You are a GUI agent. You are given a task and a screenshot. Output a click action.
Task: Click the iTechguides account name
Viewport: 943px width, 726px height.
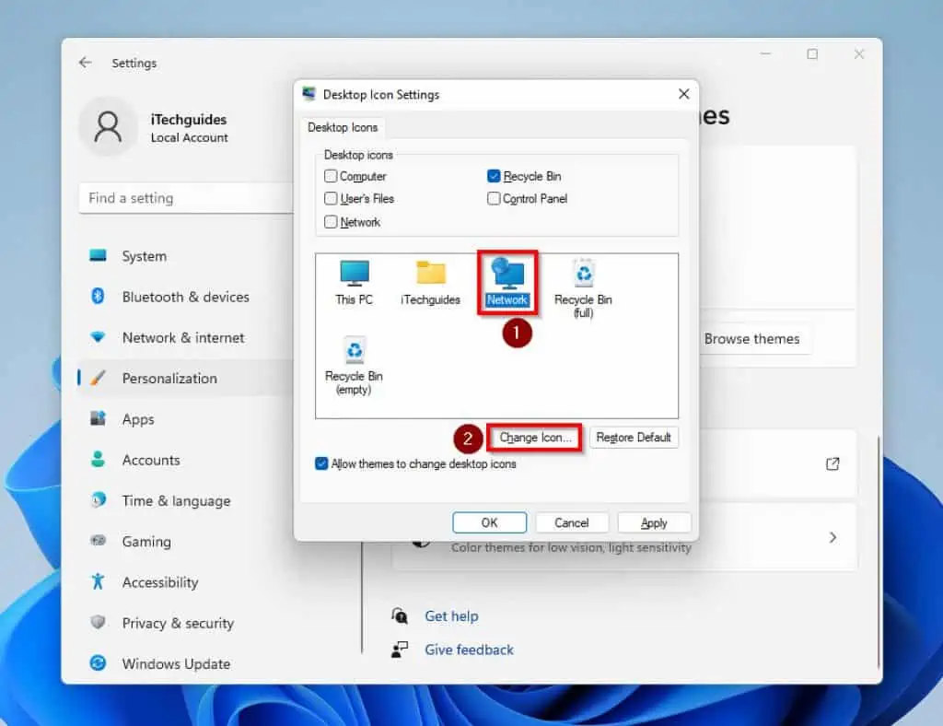click(189, 119)
